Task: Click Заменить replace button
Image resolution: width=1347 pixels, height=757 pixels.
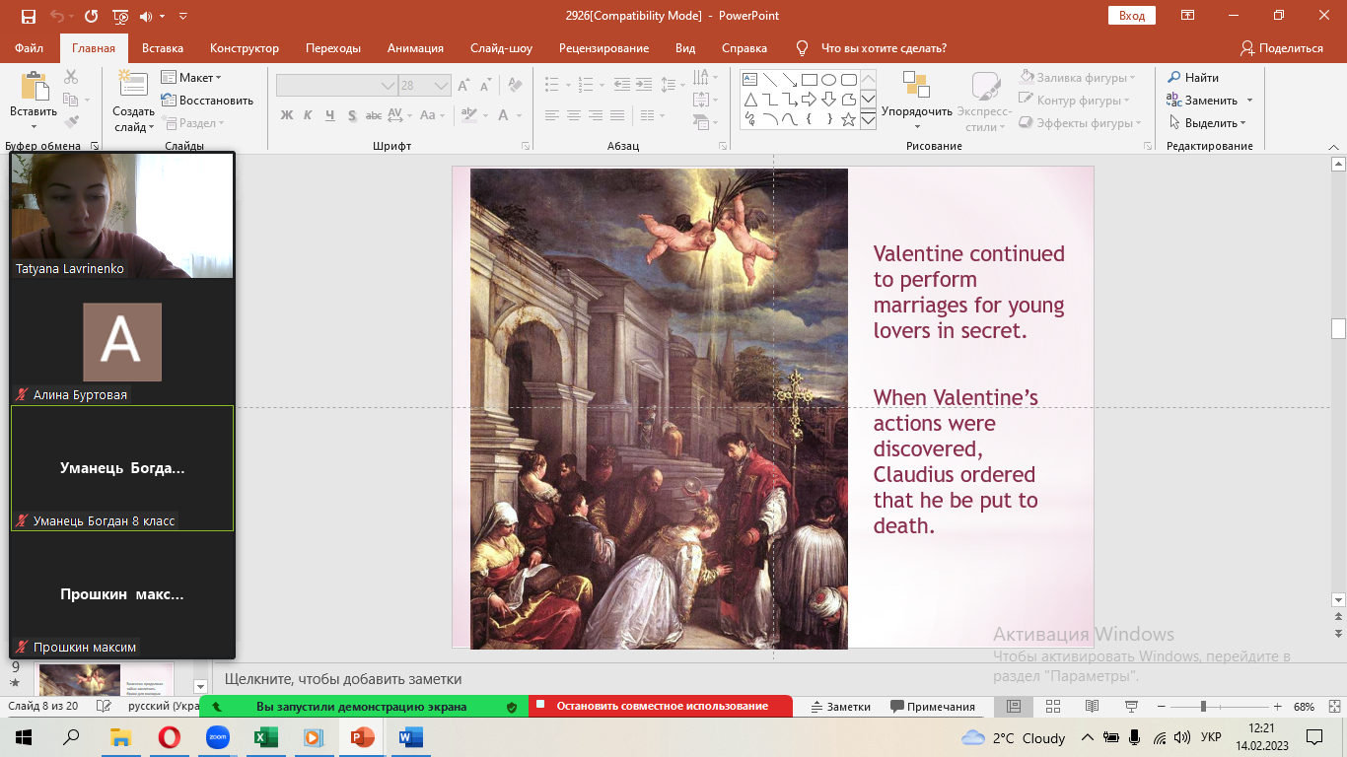Action: click(1201, 100)
